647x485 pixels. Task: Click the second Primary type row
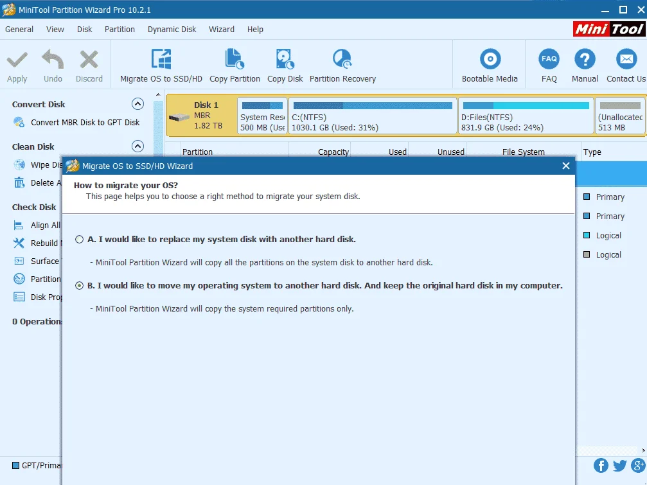(611, 216)
